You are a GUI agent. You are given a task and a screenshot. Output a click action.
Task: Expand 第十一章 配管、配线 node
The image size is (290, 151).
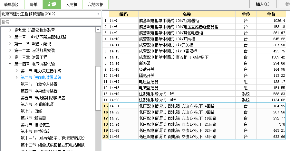[10, 44]
